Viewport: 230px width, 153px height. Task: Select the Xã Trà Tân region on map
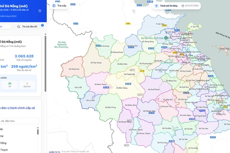pyautogui.click(x=183, y=139)
